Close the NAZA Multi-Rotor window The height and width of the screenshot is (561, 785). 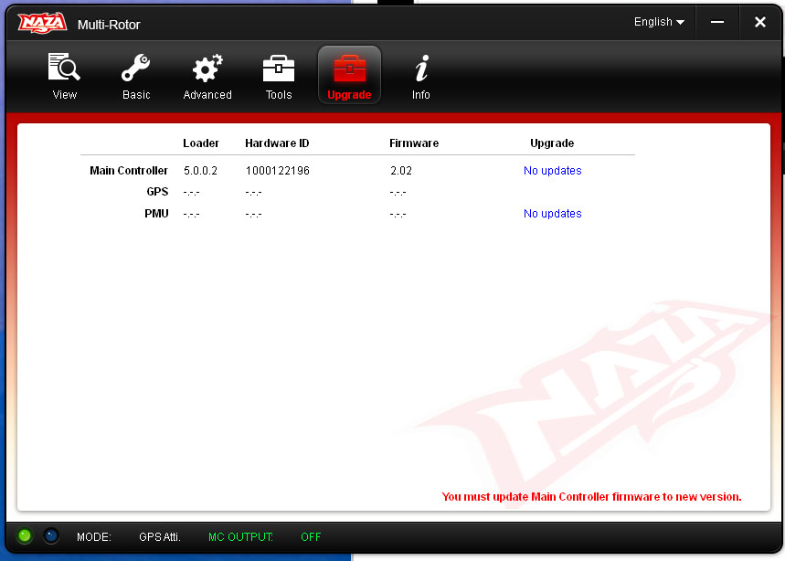pyautogui.click(x=759, y=22)
